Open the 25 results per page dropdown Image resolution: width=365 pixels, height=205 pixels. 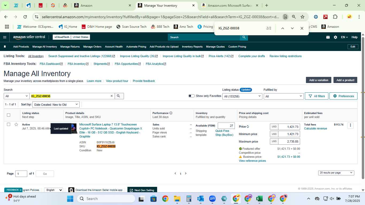pyautogui.click(x=336, y=173)
